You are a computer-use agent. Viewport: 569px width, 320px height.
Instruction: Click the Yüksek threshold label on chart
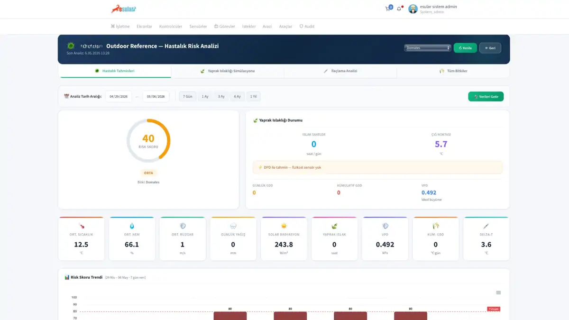494,309
